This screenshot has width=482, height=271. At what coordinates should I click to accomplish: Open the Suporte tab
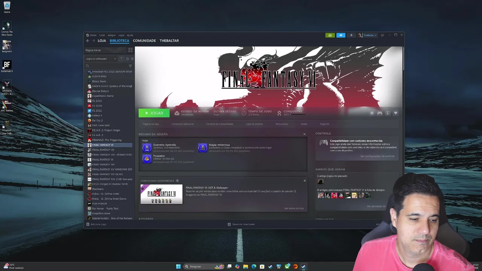(324, 124)
